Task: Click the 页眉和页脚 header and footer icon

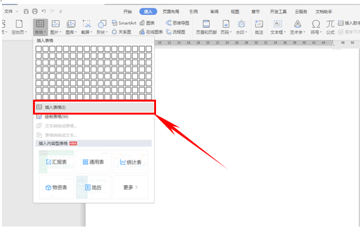Action: point(206,24)
